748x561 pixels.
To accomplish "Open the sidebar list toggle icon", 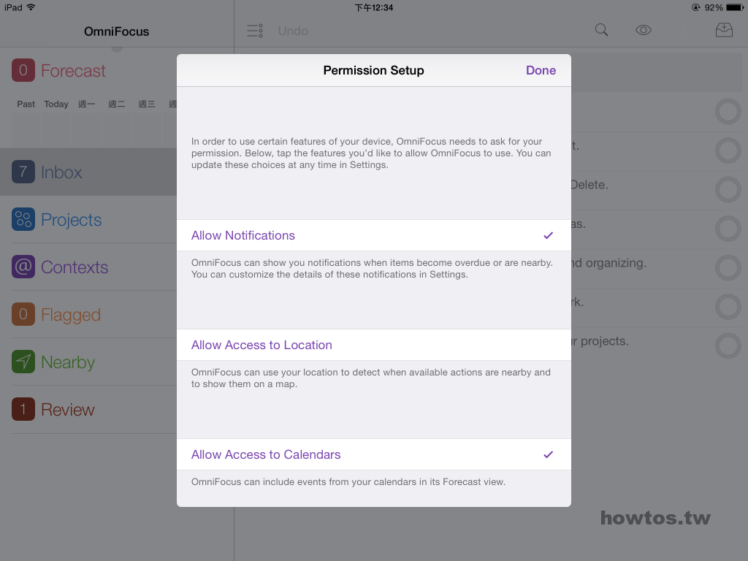I will pos(255,31).
